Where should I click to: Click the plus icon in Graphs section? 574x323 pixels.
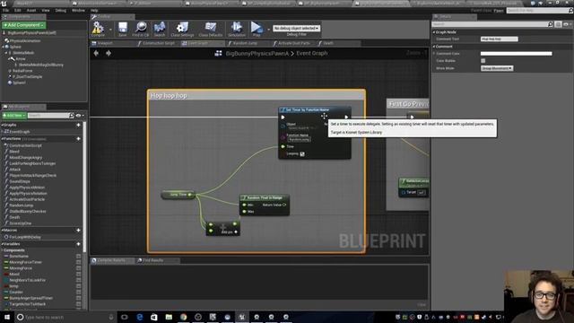coord(78,125)
